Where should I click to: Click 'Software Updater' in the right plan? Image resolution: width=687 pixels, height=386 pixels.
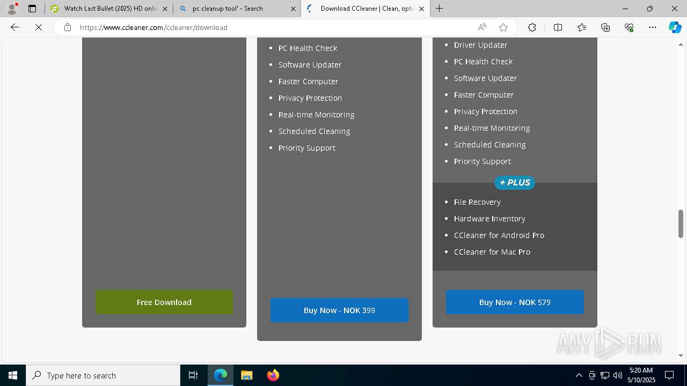[x=485, y=78]
